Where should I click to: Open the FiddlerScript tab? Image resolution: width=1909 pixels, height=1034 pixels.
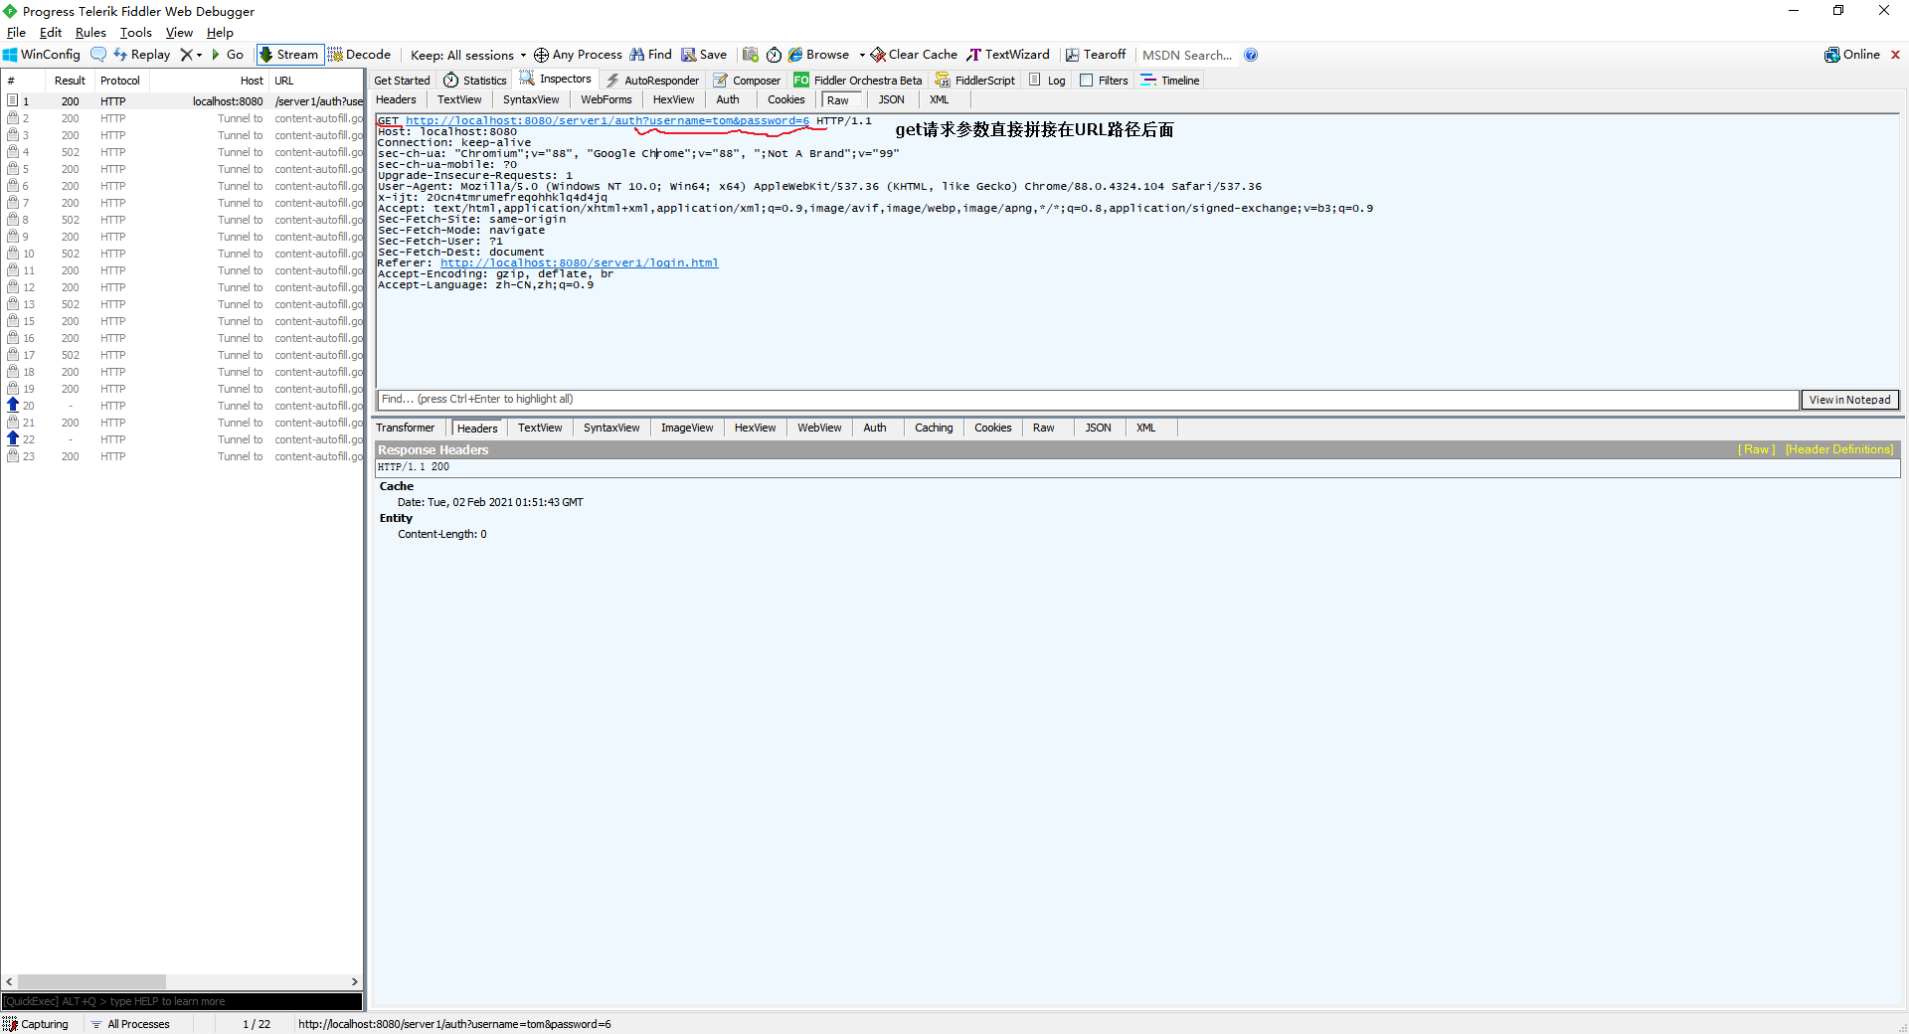pos(975,81)
